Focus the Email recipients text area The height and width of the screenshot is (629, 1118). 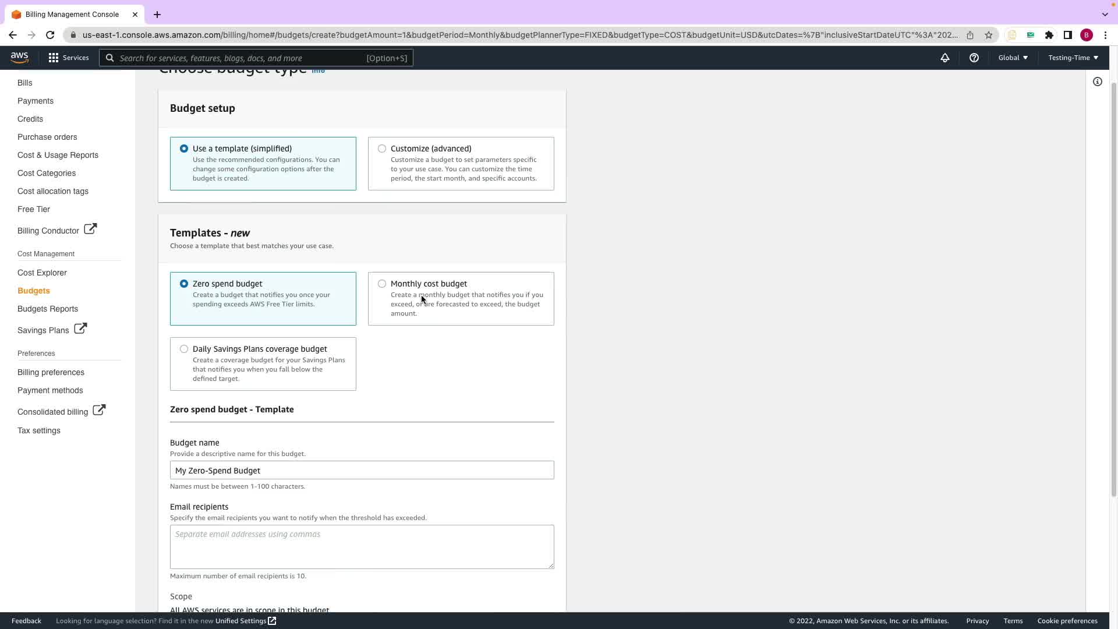(x=362, y=547)
